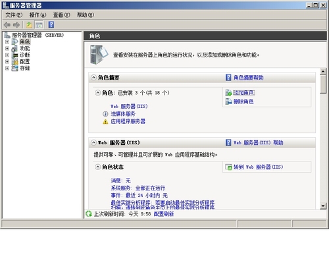Expand the 功能 tree node
The height and width of the screenshot is (253, 329).
[x=7, y=48]
